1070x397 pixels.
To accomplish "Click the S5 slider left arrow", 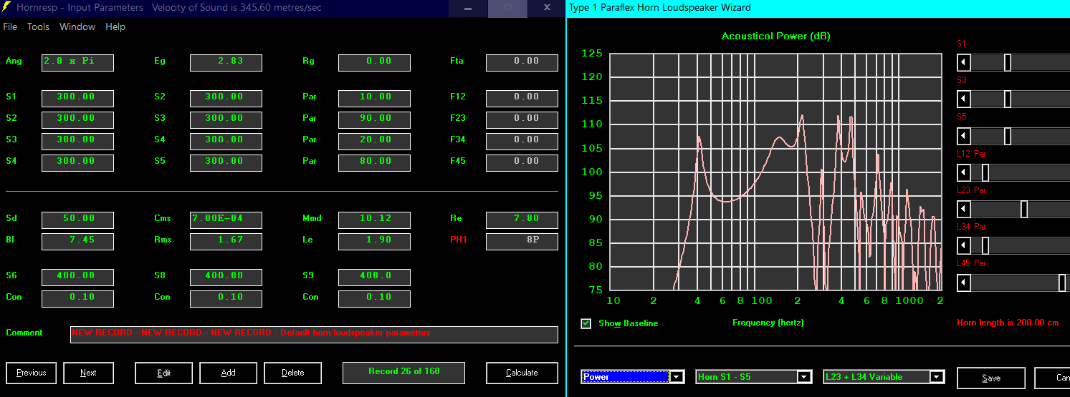I will [964, 136].
